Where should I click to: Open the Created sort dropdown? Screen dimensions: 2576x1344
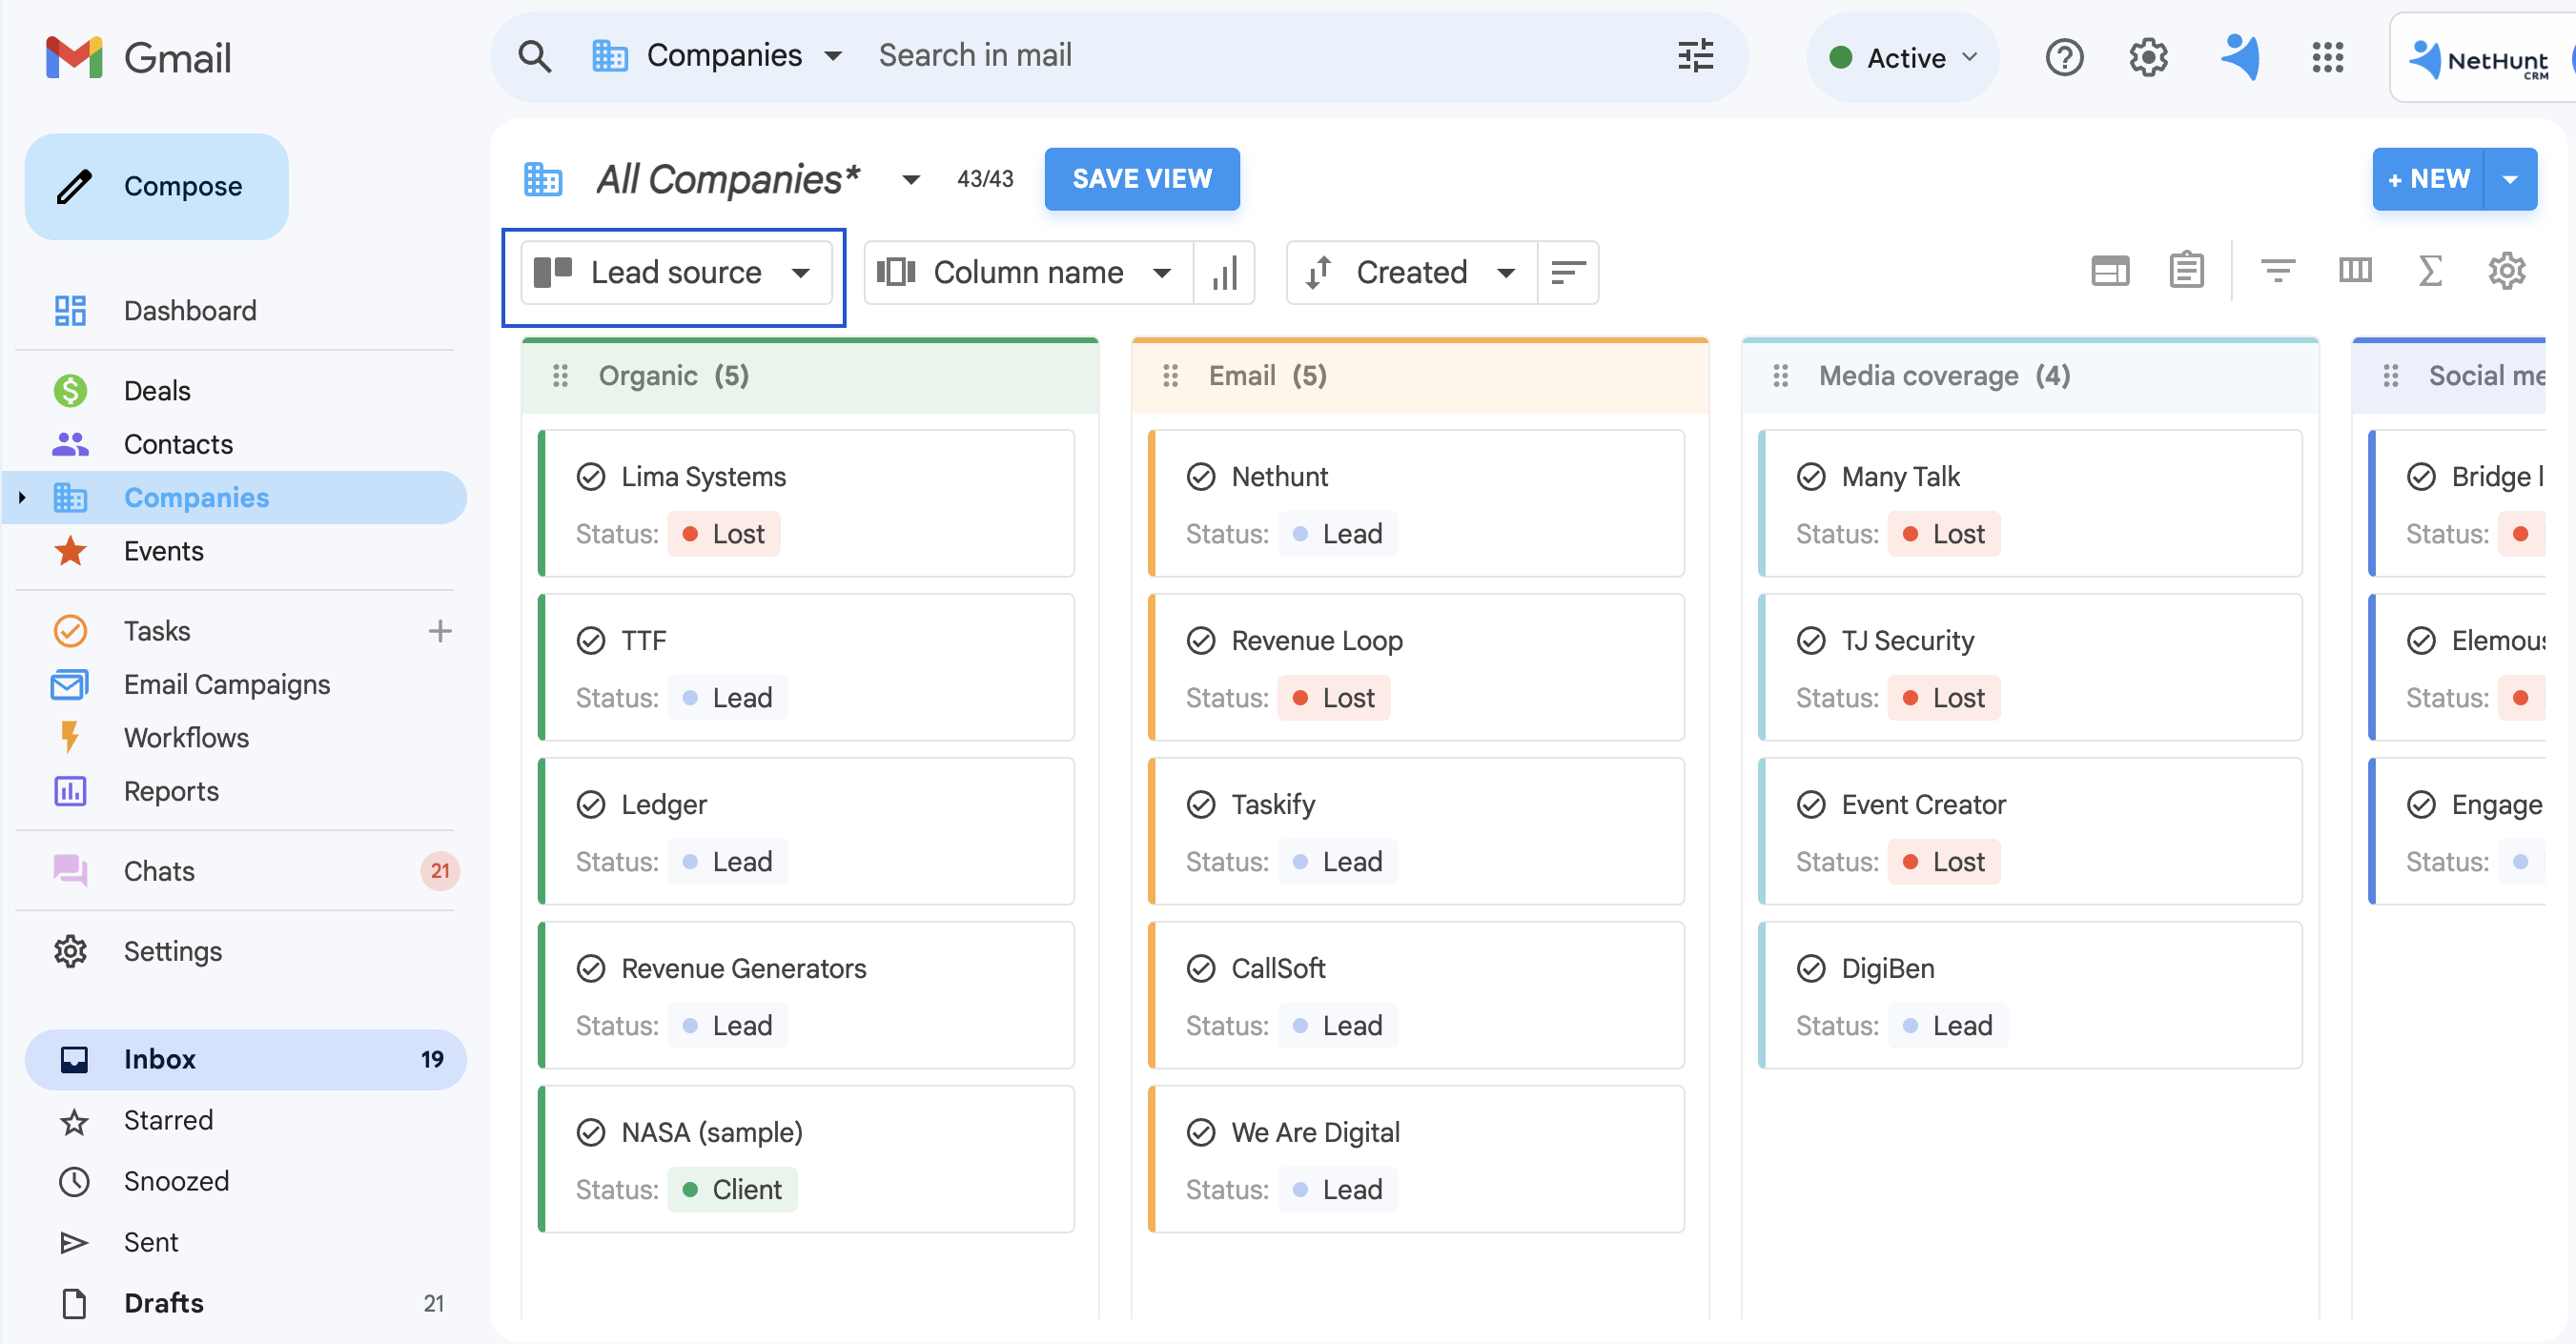pos(1412,273)
